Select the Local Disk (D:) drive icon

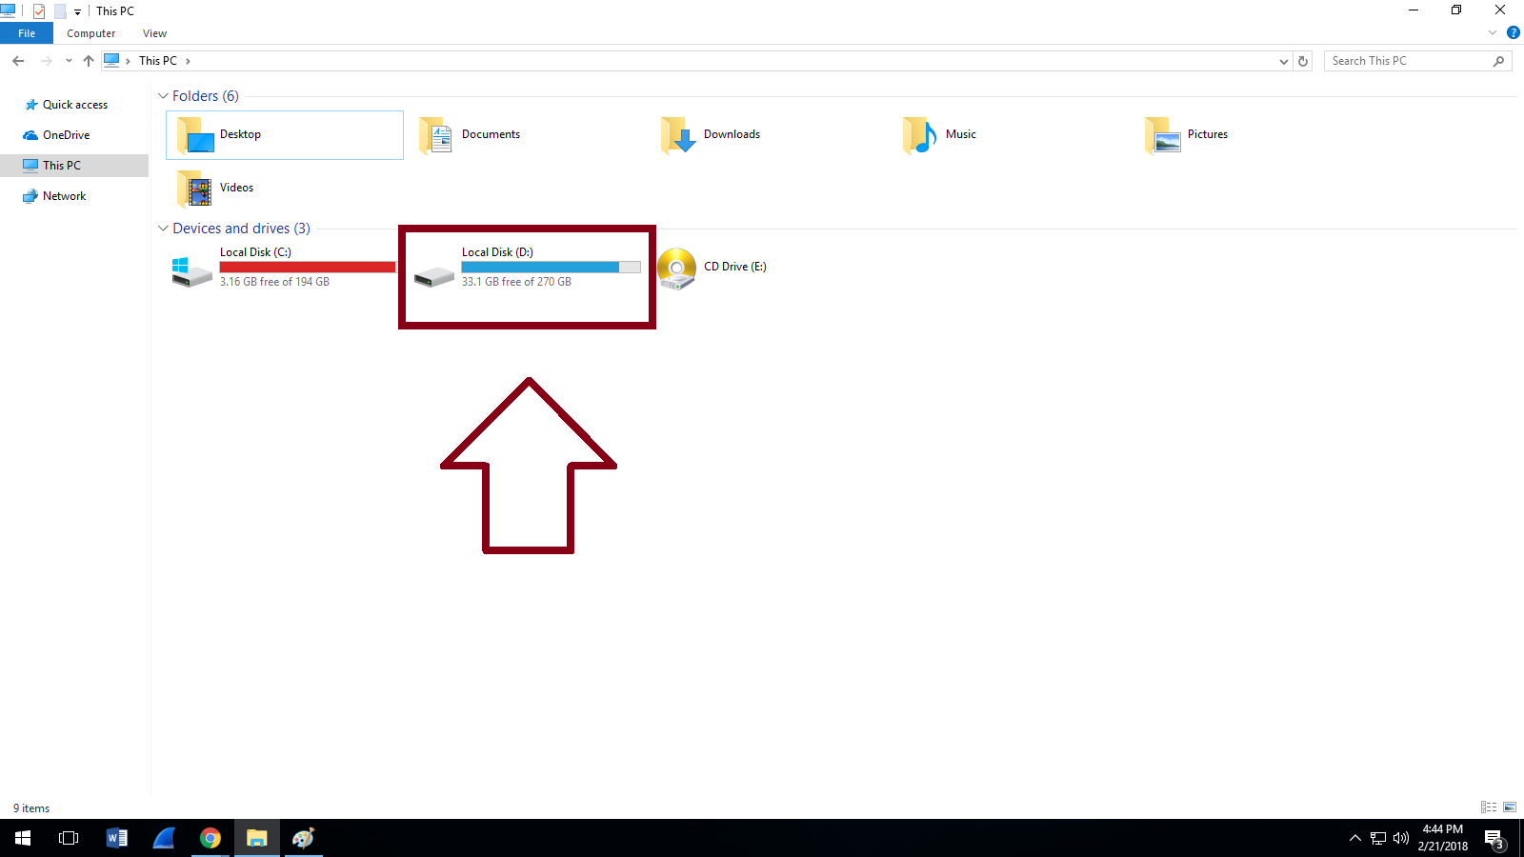pyautogui.click(x=434, y=276)
